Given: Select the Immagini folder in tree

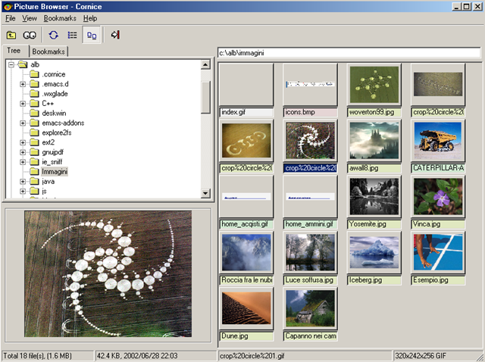Looking at the screenshot, I should (x=55, y=172).
